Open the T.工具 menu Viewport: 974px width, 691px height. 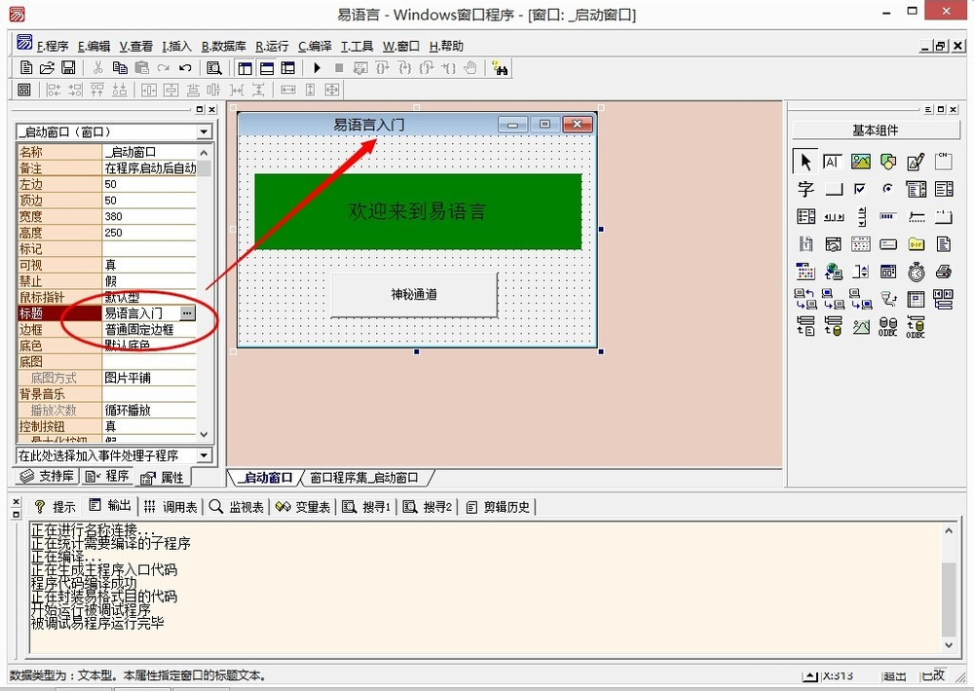[x=356, y=46]
